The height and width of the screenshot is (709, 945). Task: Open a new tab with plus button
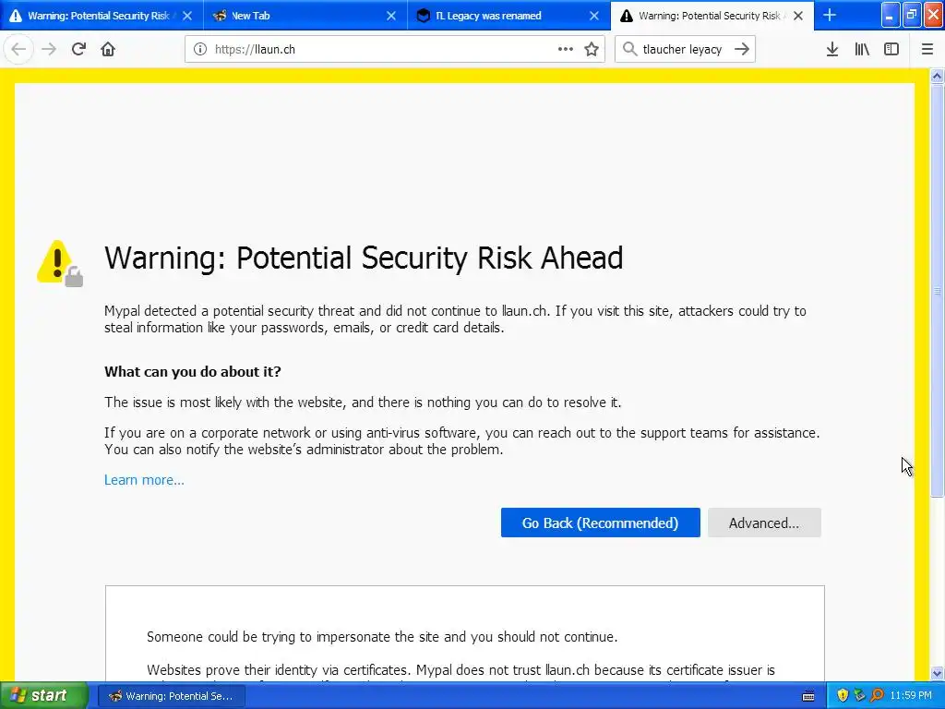pyautogui.click(x=830, y=15)
